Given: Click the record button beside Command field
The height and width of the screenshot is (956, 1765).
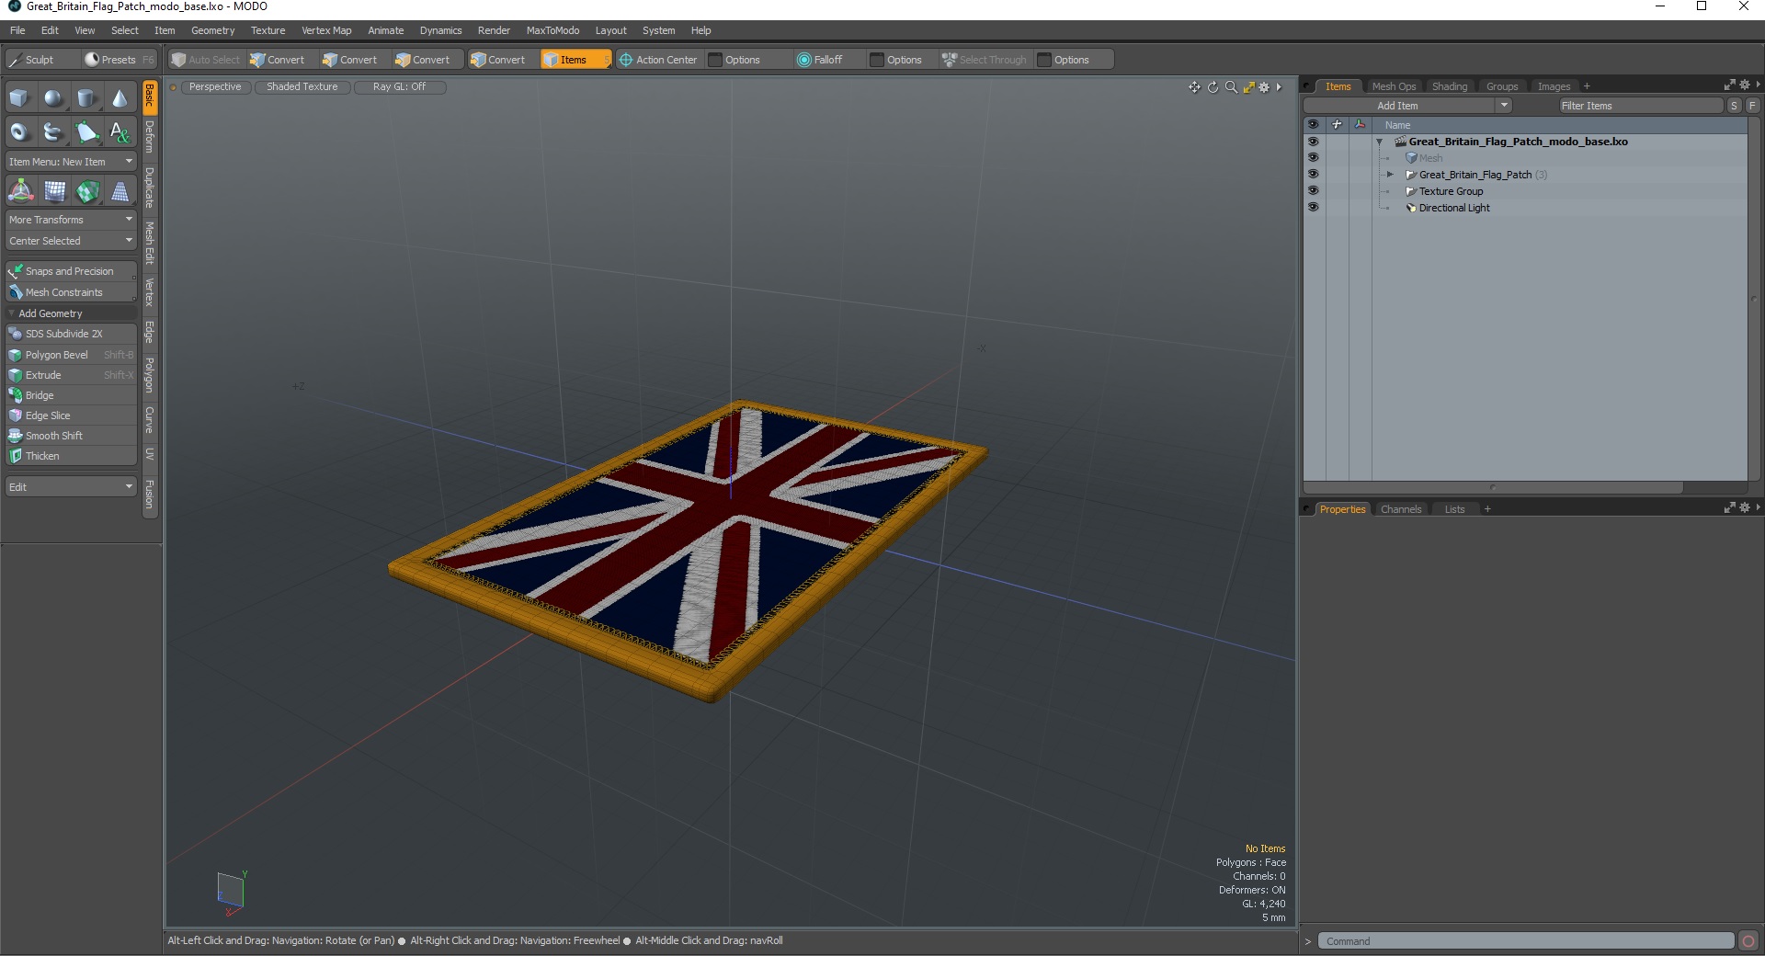Looking at the screenshot, I should pos(1748,940).
